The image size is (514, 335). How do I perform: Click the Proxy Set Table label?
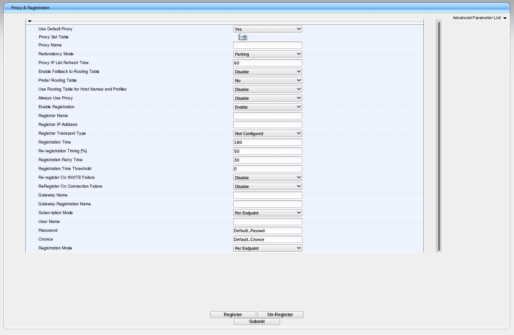coord(54,37)
